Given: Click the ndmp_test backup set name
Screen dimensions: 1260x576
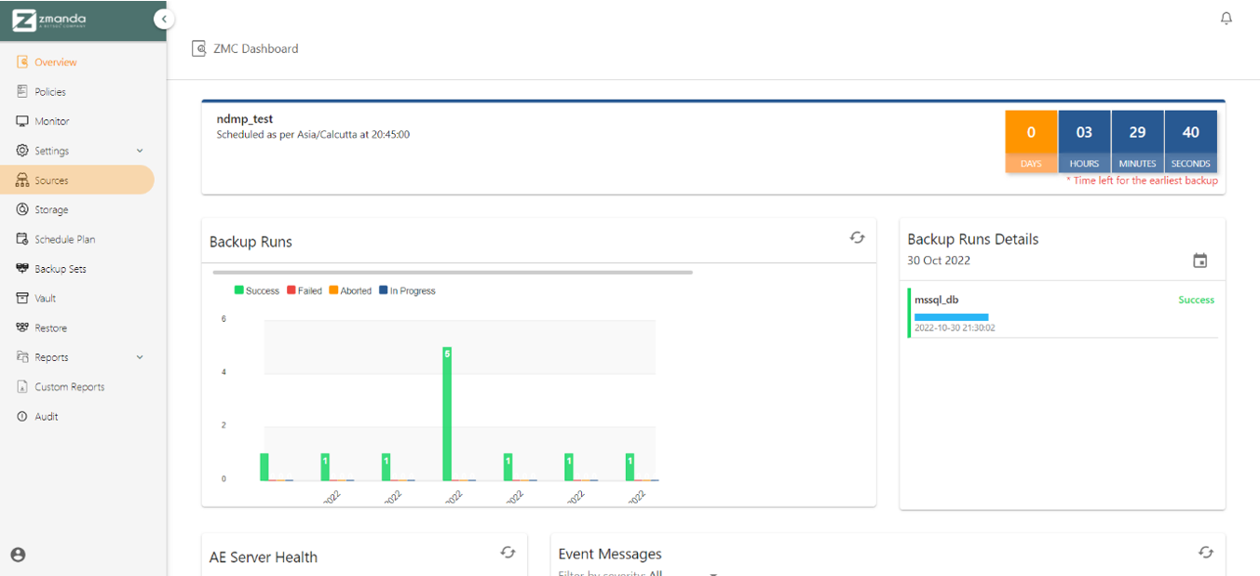Looking at the screenshot, I should [x=245, y=119].
